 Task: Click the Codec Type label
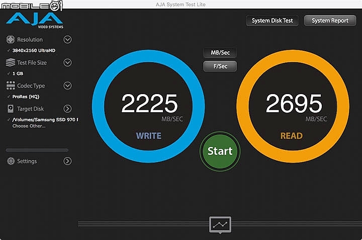(31, 86)
